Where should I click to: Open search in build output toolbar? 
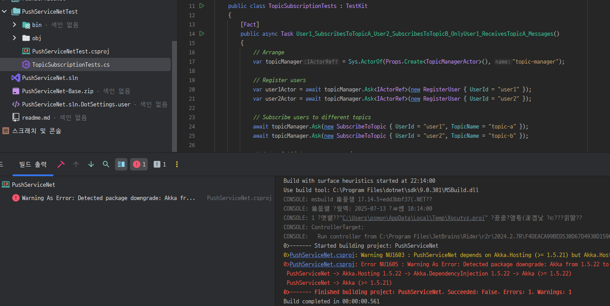point(106,164)
